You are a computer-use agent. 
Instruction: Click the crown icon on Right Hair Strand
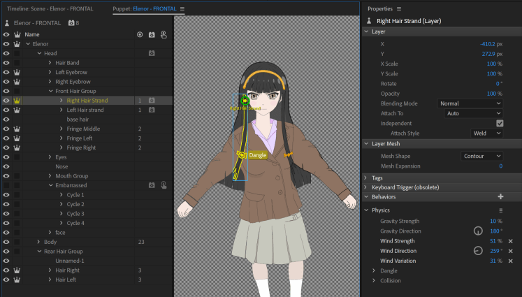[x=17, y=101]
